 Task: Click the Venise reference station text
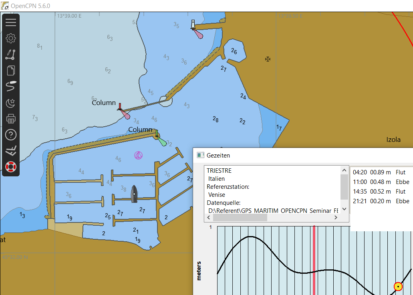click(216, 195)
